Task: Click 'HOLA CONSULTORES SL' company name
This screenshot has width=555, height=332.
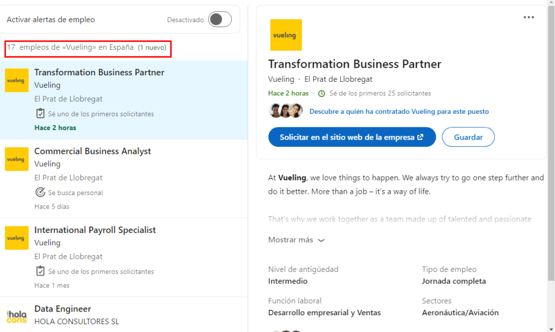Action: click(x=76, y=321)
